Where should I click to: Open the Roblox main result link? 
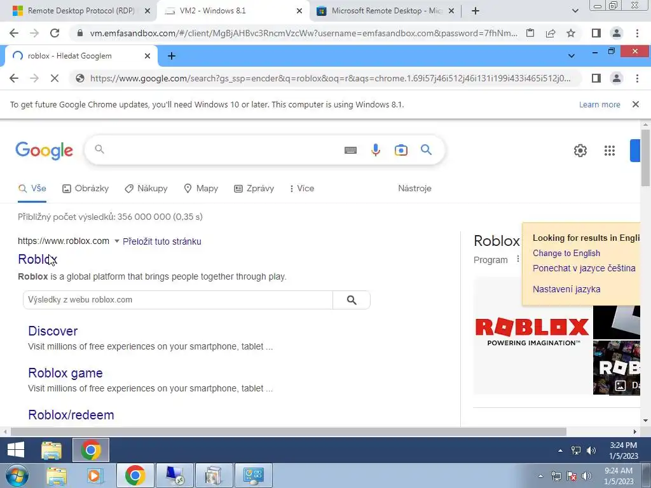coord(38,259)
